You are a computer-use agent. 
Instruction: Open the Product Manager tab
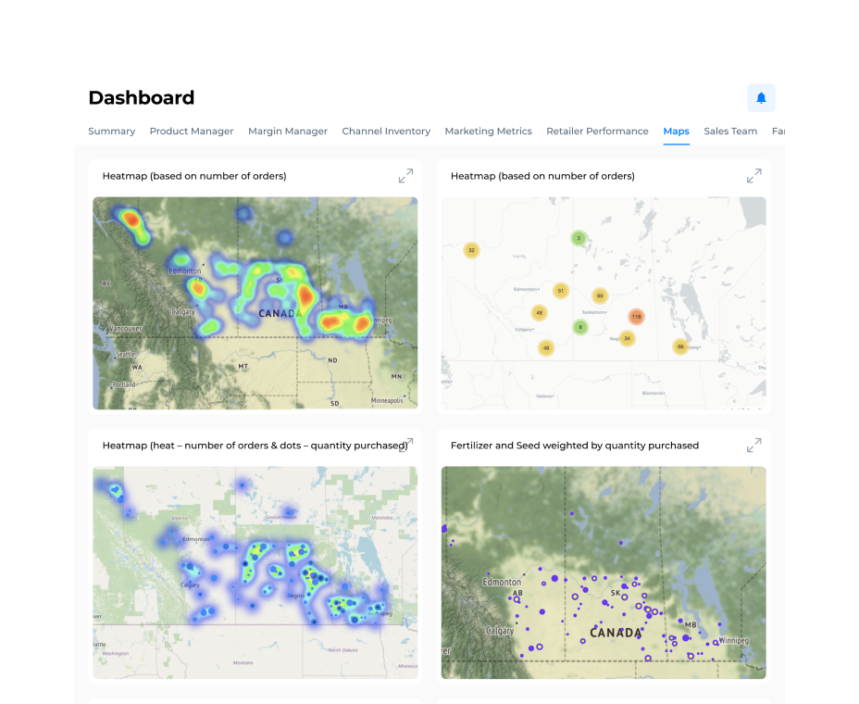(x=192, y=131)
